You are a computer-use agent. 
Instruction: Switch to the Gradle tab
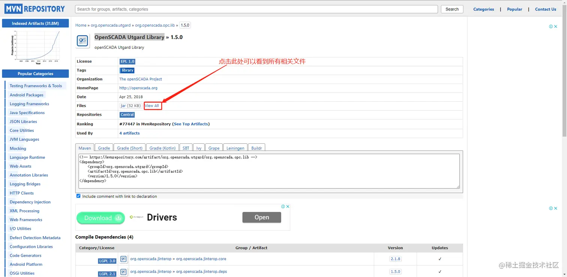tap(104, 148)
